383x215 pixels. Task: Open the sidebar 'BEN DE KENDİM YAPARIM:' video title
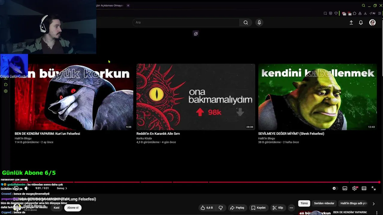[x=350, y=212]
